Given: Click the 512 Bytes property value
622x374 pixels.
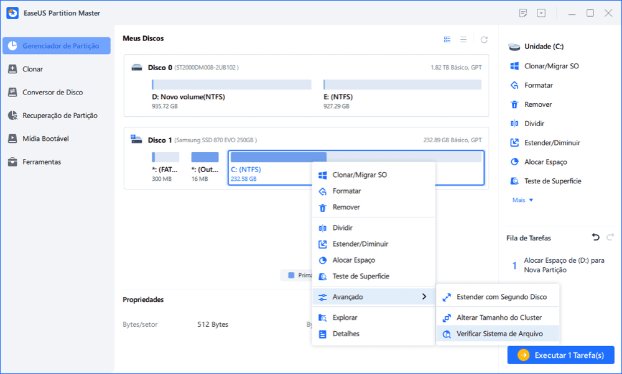Looking at the screenshot, I should 213,324.
